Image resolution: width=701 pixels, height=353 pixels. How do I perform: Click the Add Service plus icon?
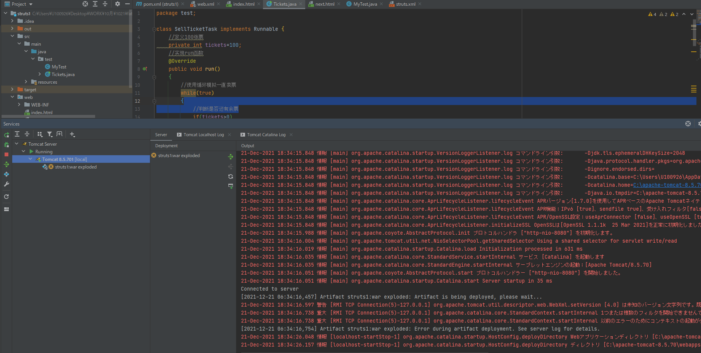pyautogui.click(x=72, y=134)
